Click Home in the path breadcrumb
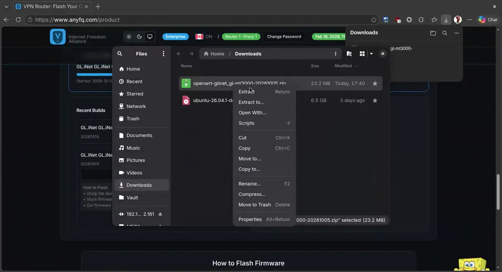 point(214,54)
